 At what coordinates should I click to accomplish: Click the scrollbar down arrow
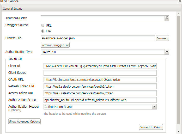(178, 131)
